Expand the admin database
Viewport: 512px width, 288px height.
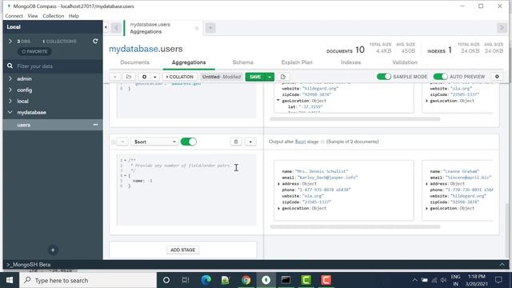[x=10, y=78]
